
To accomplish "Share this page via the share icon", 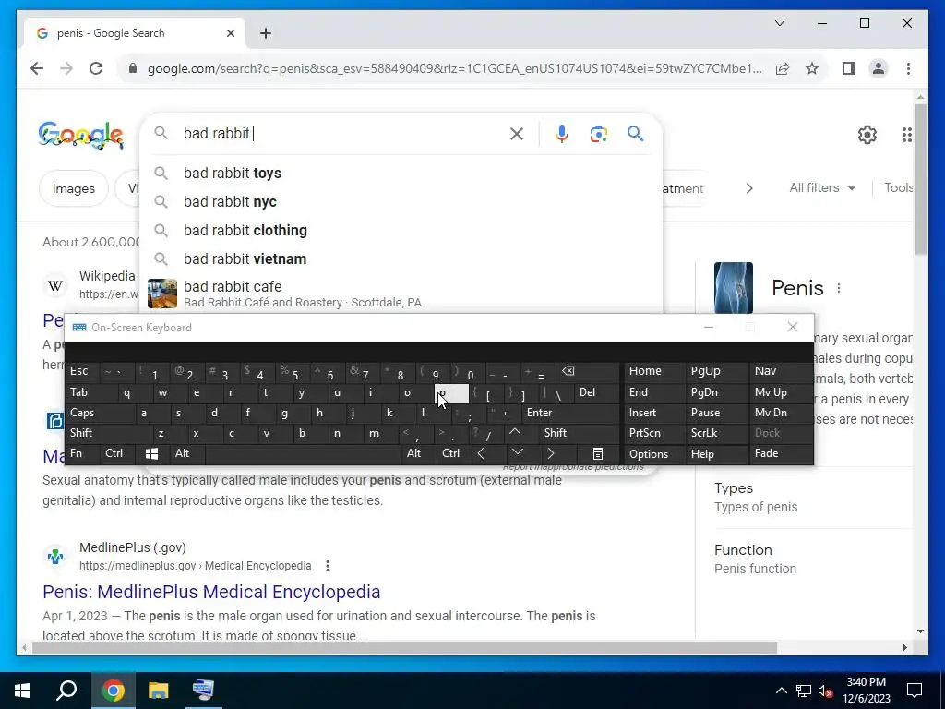I will click(x=783, y=68).
